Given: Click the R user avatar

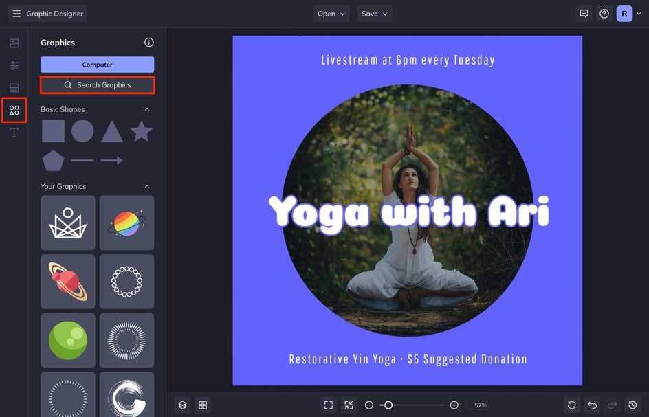Looking at the screenshot, I should tap(624, 14).
